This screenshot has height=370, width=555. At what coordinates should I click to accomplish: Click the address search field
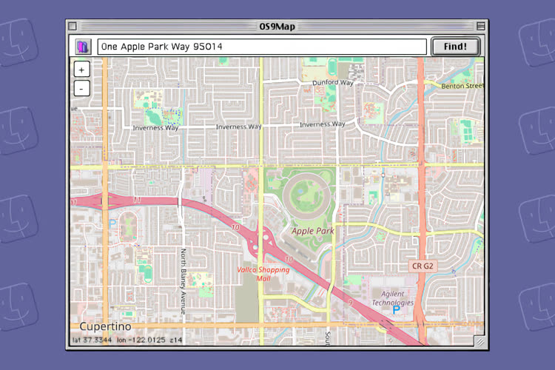pos(262,47)
